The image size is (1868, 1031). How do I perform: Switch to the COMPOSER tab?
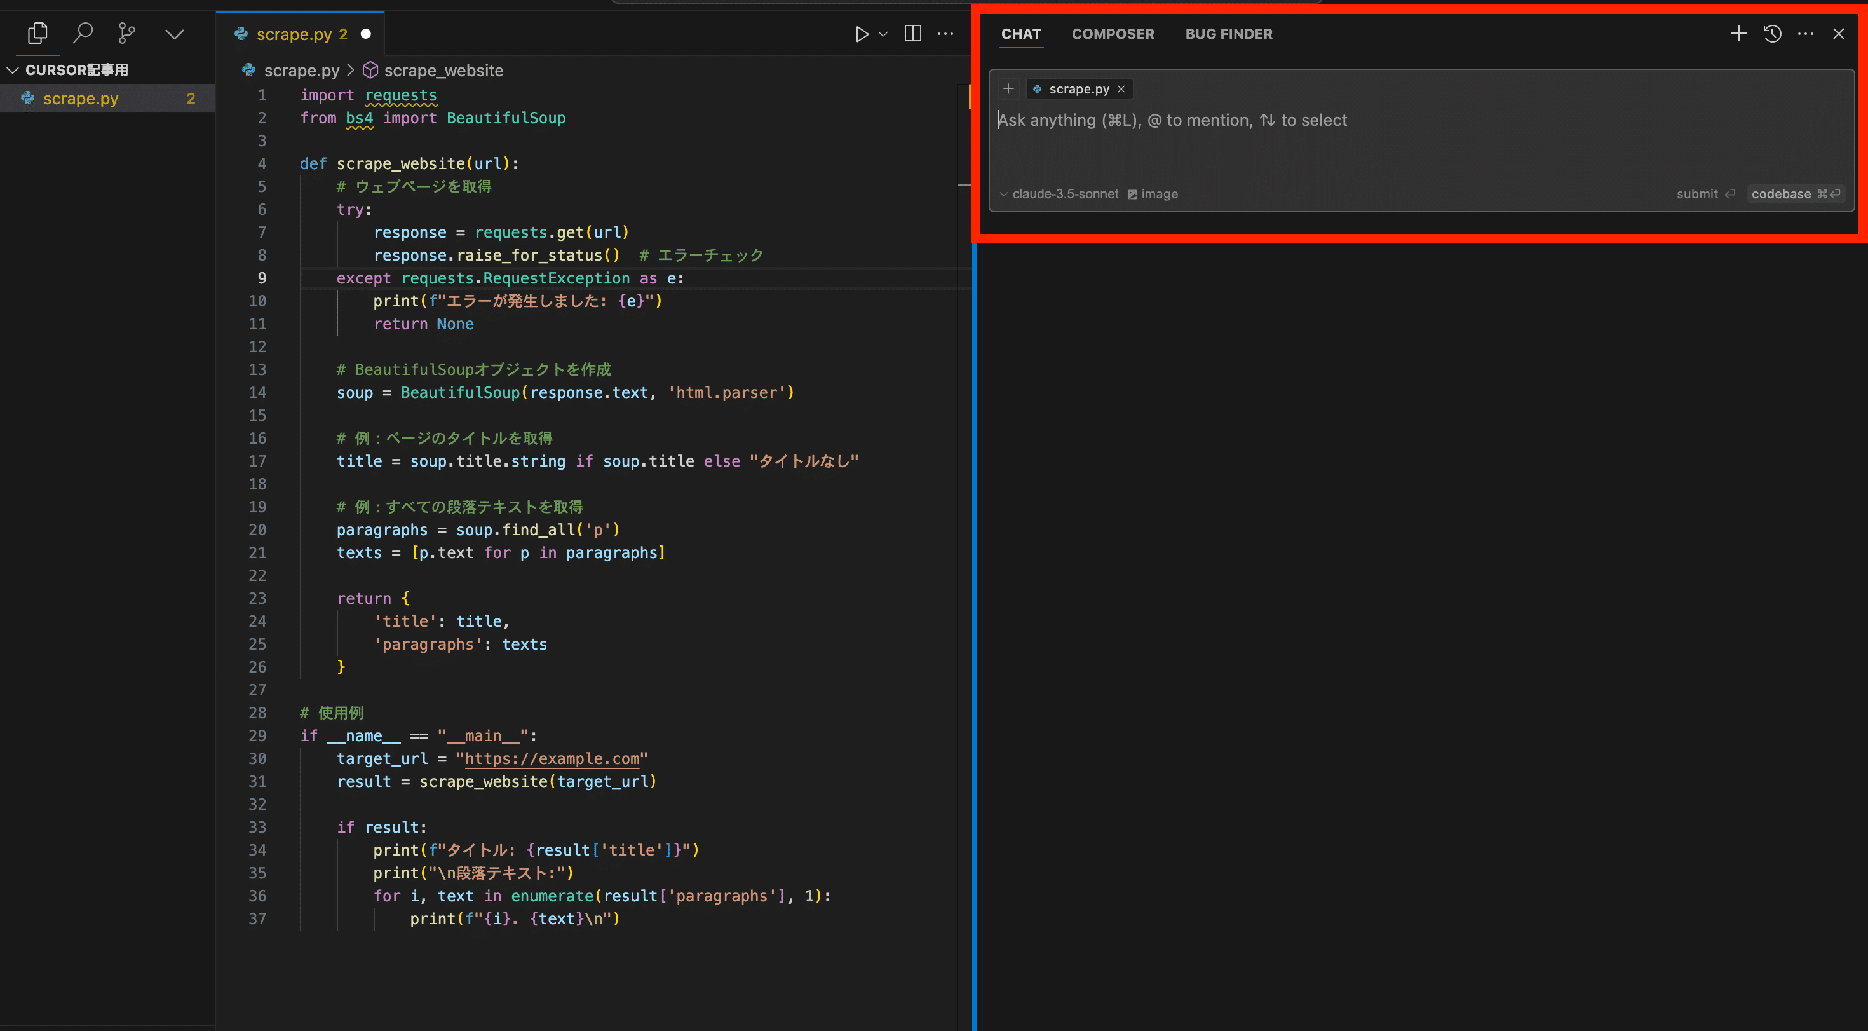(1113, 34)
